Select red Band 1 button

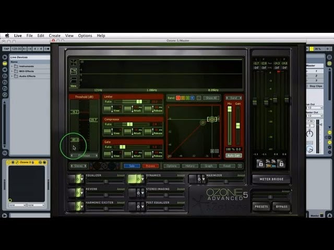[x=178, y=98]
